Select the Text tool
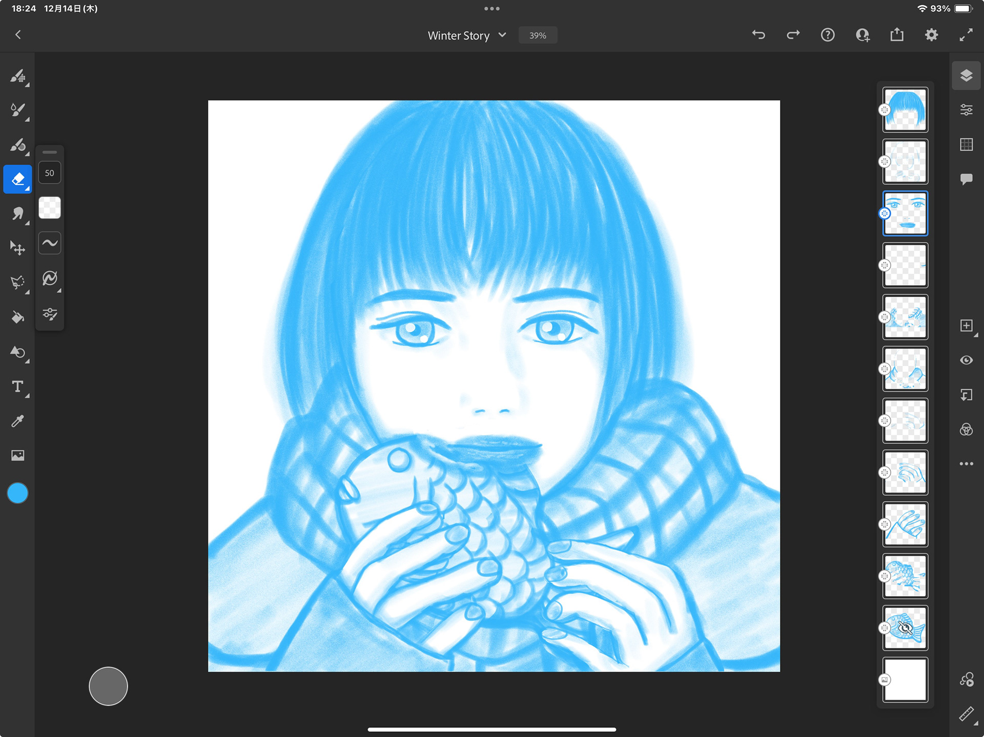The image size is (984, 737). (18, 387)
